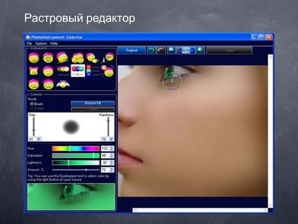Select the highlighted RGB Colorize instrument icon
The width and height of the screenshot is (298, 224).
78,71
